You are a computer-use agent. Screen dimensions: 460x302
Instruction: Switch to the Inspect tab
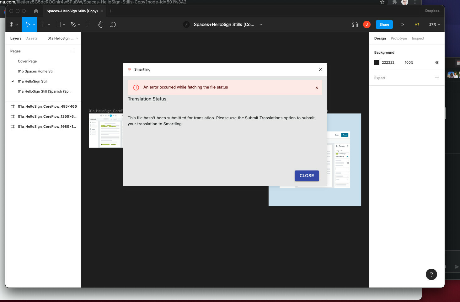click(x=418, y=38)
